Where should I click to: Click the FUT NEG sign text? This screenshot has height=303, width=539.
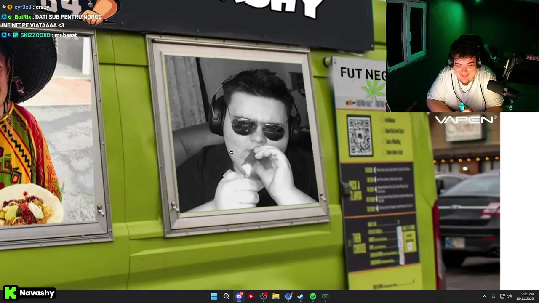click(363, 74)
